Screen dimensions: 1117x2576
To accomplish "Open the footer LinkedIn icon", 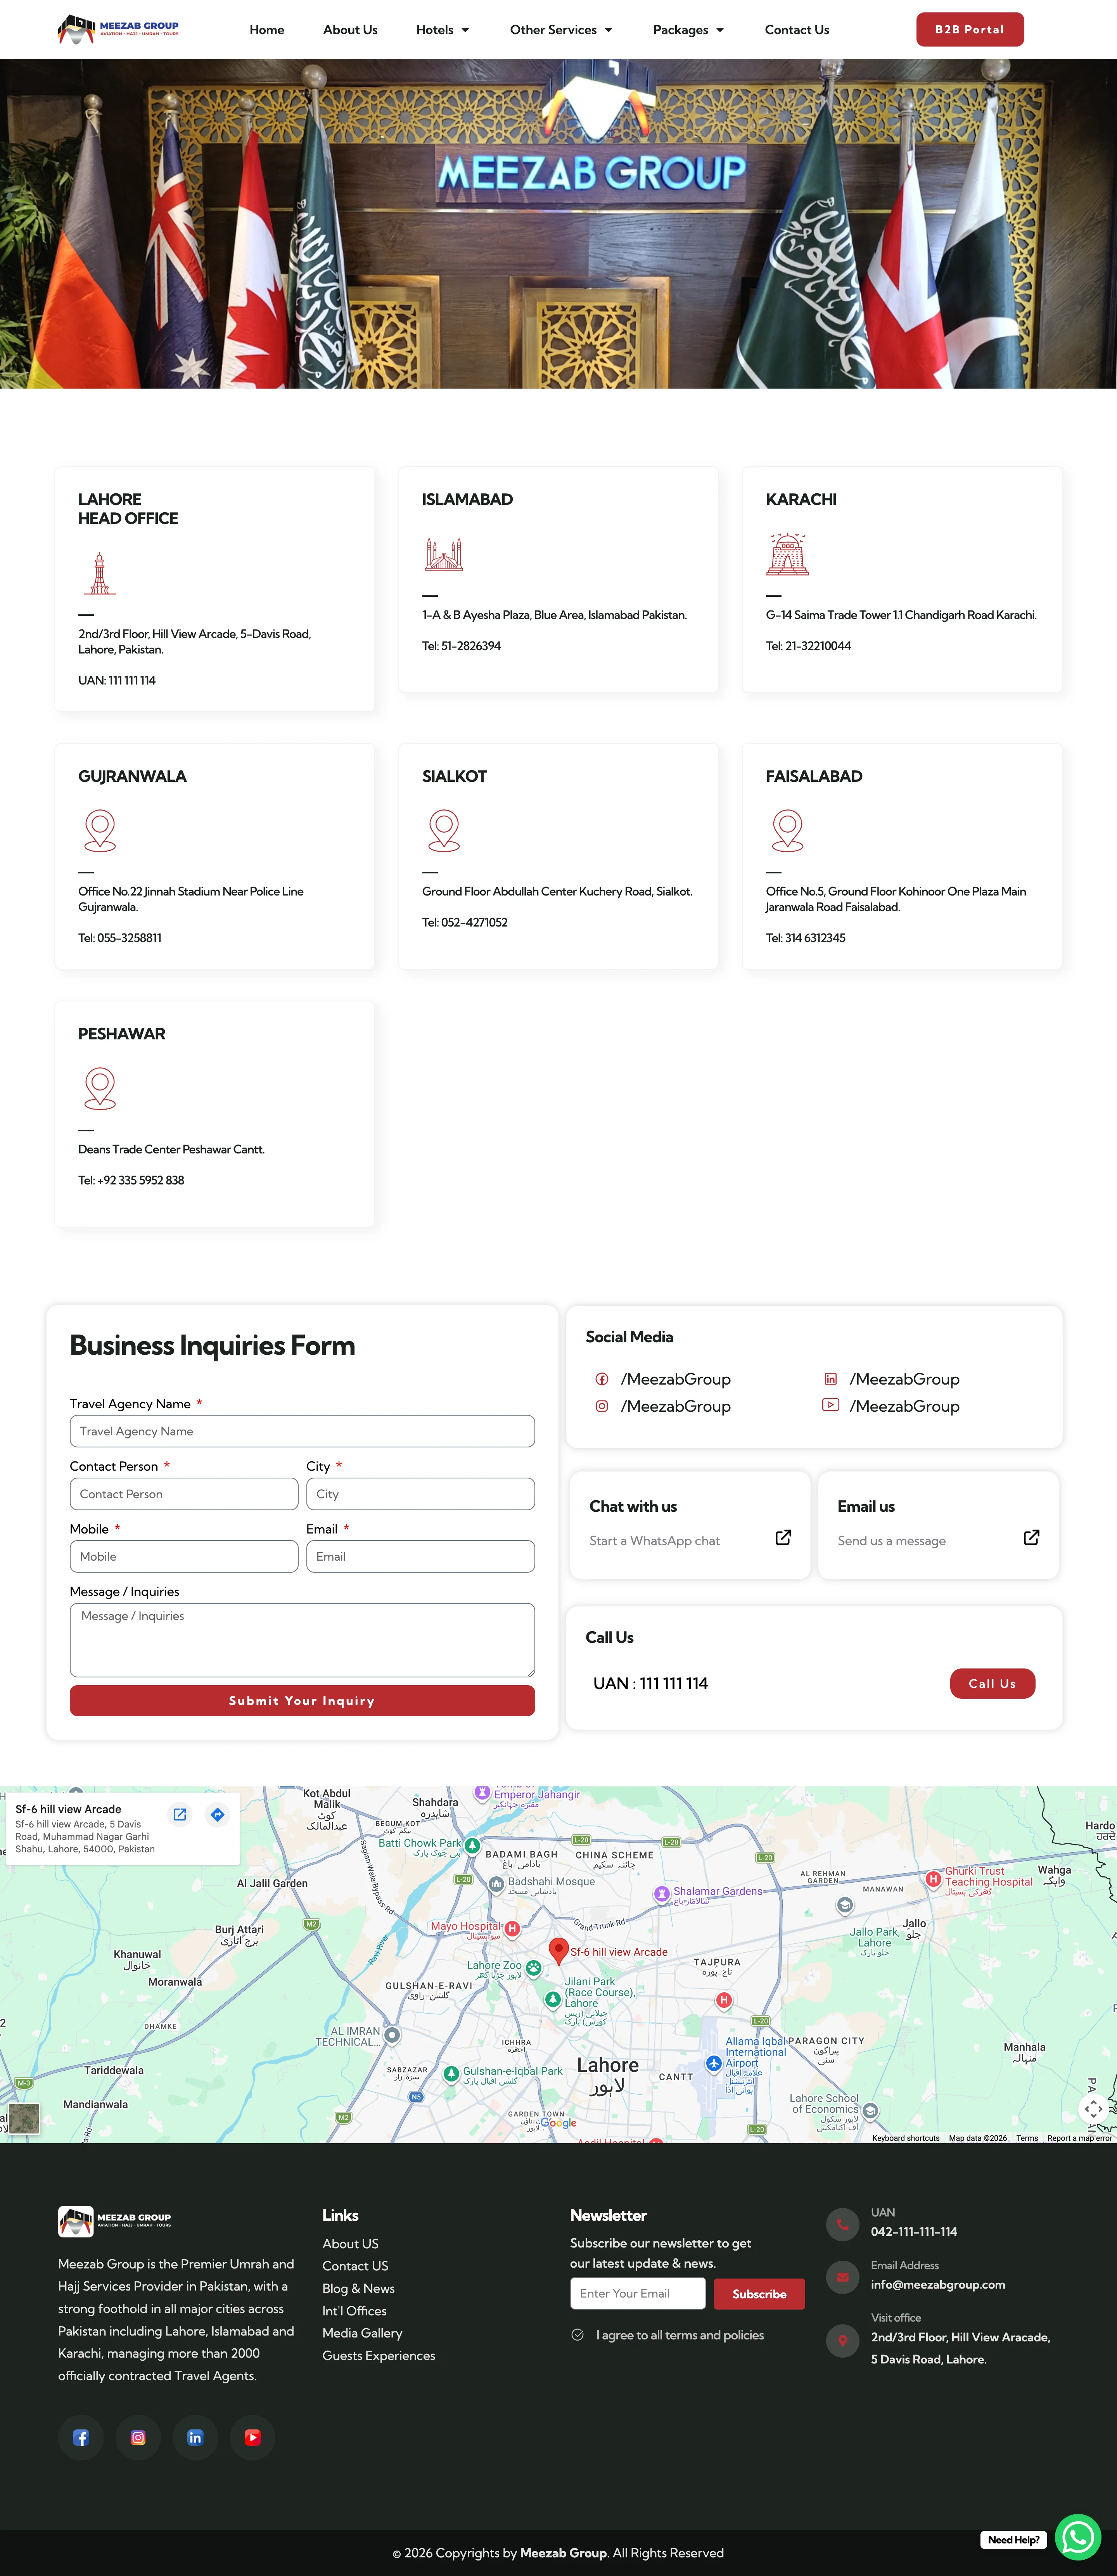I will (195, 2437).
